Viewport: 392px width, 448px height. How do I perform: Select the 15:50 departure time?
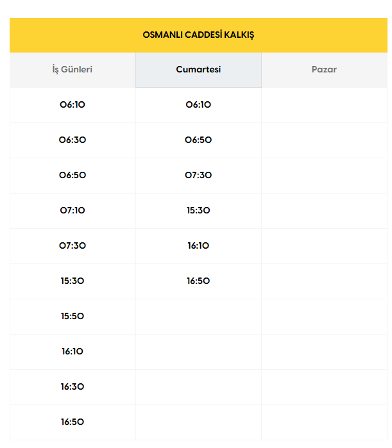pyautogui.click(x=72, y=316)
